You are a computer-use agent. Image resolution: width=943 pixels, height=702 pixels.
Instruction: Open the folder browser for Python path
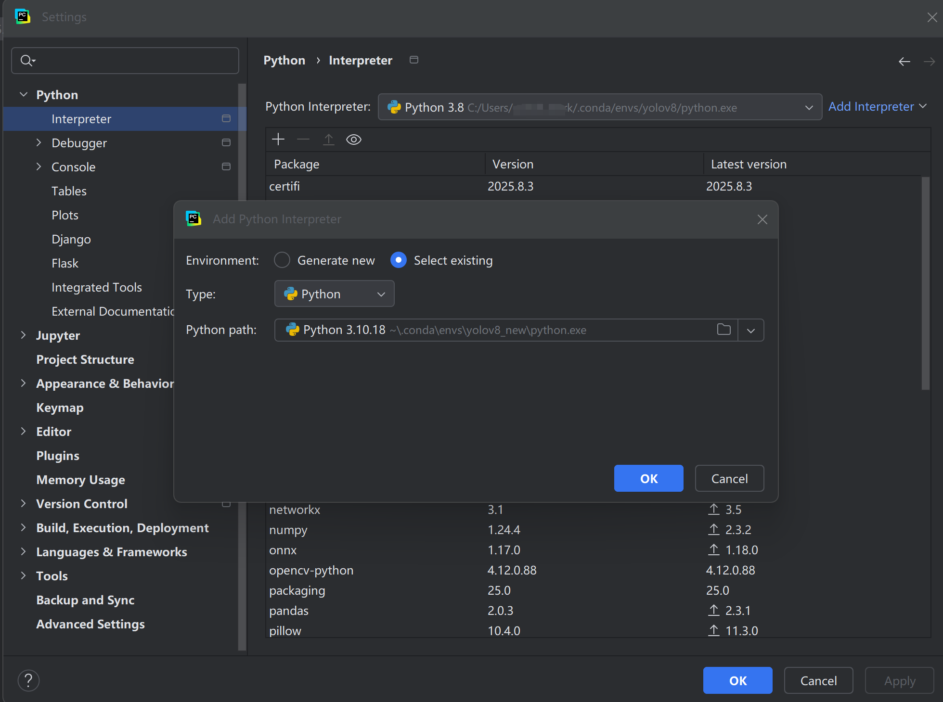pos(723,330)
